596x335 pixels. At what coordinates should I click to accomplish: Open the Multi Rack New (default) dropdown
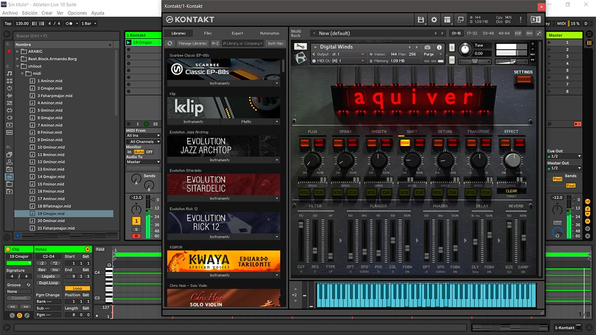click(x=377, y=33)
